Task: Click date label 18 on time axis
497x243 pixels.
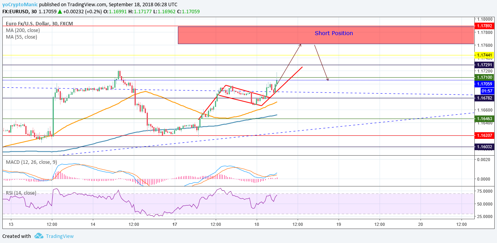Action: 257,225
